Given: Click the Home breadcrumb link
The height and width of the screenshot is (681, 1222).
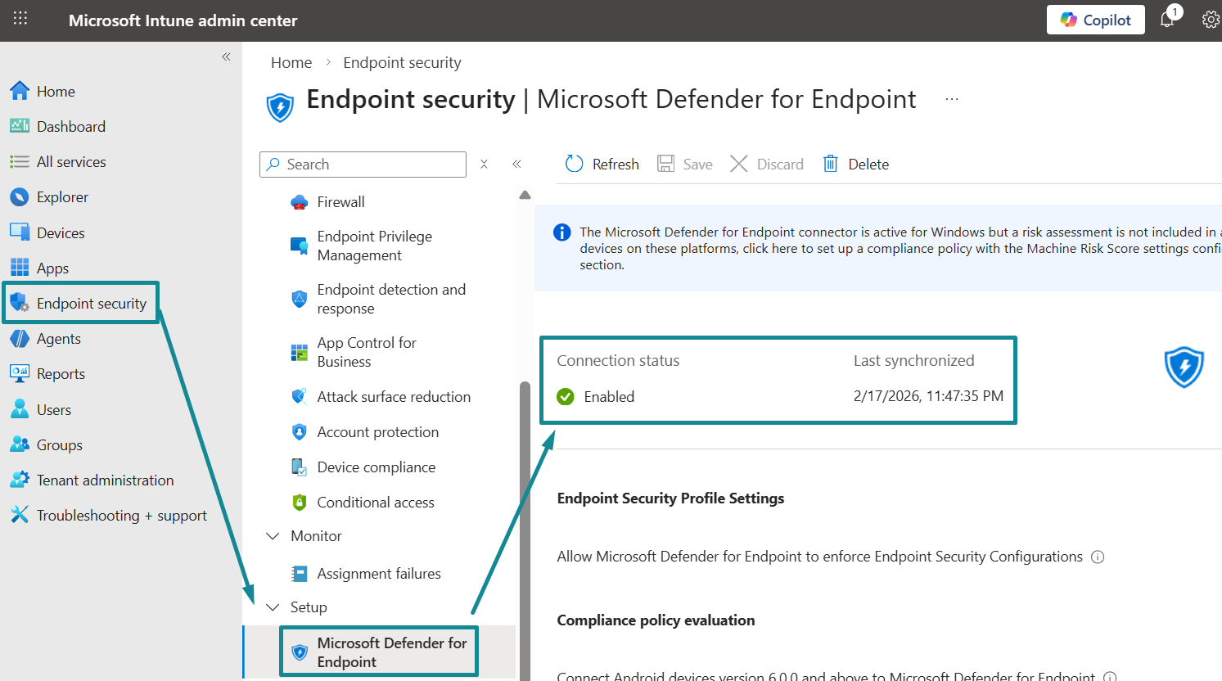Looking at the screenshot, I should pyautogui.click(x=291, y=63).
